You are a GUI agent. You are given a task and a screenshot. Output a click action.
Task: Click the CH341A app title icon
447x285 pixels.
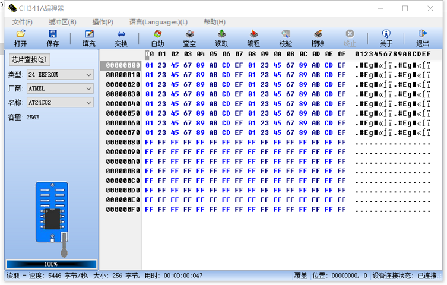pos(12,8)
